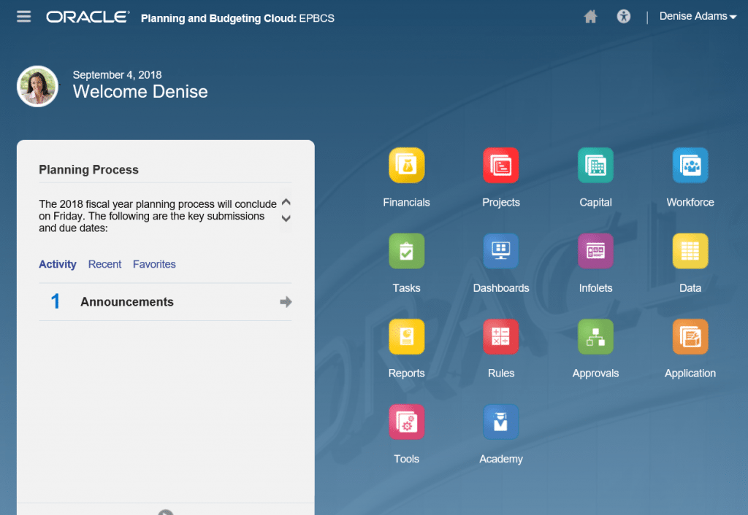Viewport: 748px width, 515px height.
Task: Switch to the Recent tab
Action: click(x=104, y=264)
